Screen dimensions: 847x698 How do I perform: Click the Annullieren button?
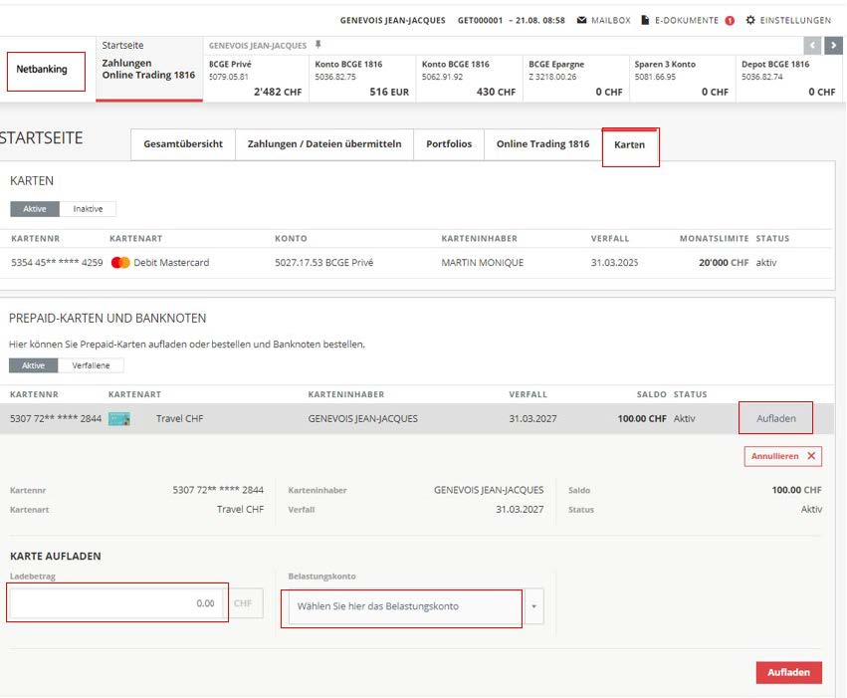782,456
